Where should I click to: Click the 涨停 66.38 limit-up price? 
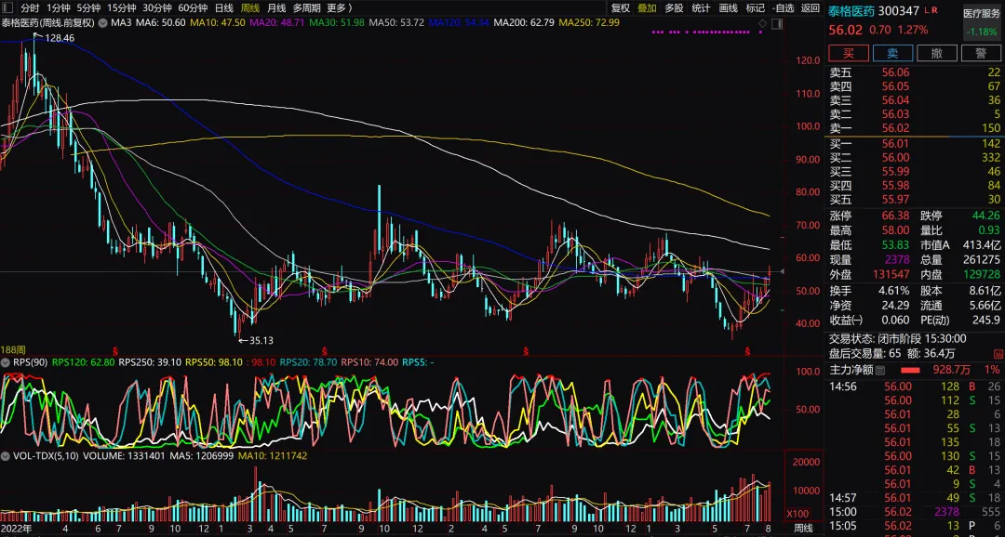coord(895,216)
